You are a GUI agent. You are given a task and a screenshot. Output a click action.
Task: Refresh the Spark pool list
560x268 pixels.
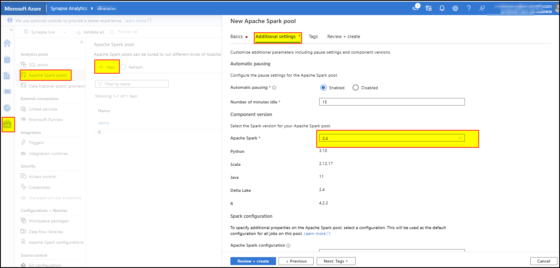(x=132, y=67)
